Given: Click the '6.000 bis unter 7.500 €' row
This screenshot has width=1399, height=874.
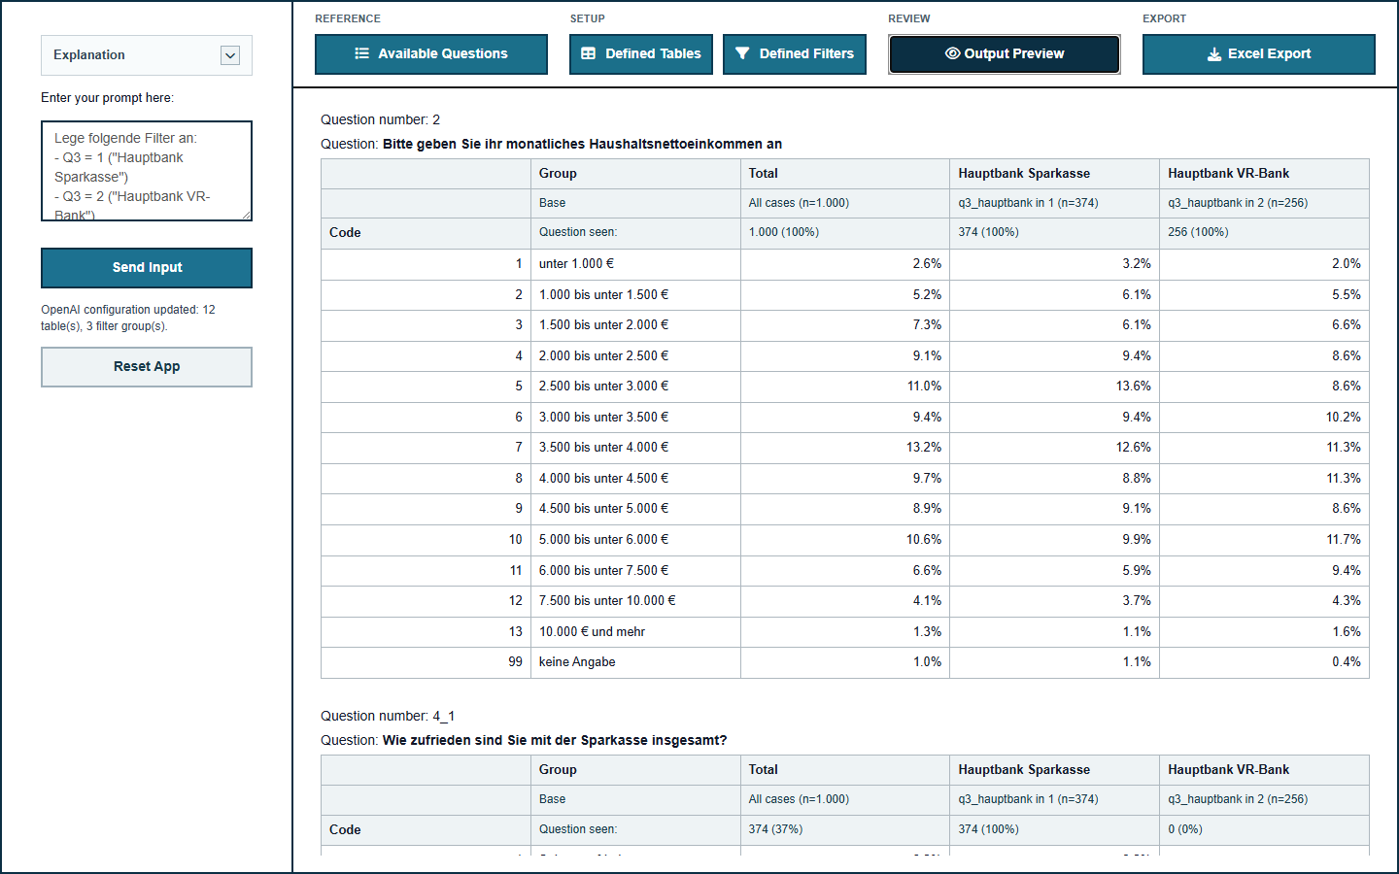Looking at the screenshot, I should [844, 570].
